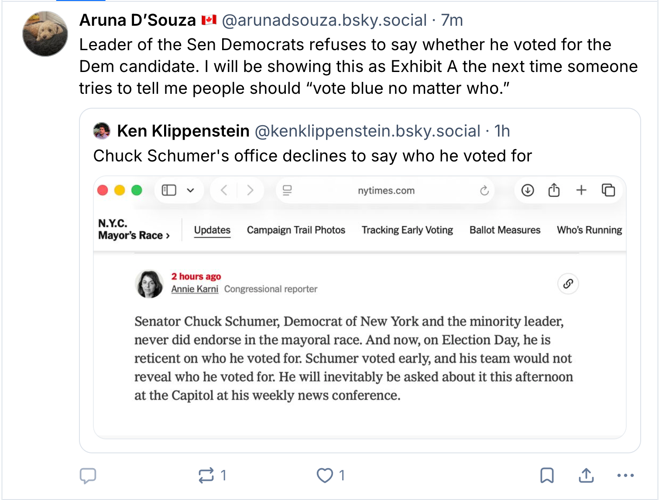Viewport: 659px width, 500px height.
Task: Repost this post using repost icon
Action: click(x=206, y=476)
